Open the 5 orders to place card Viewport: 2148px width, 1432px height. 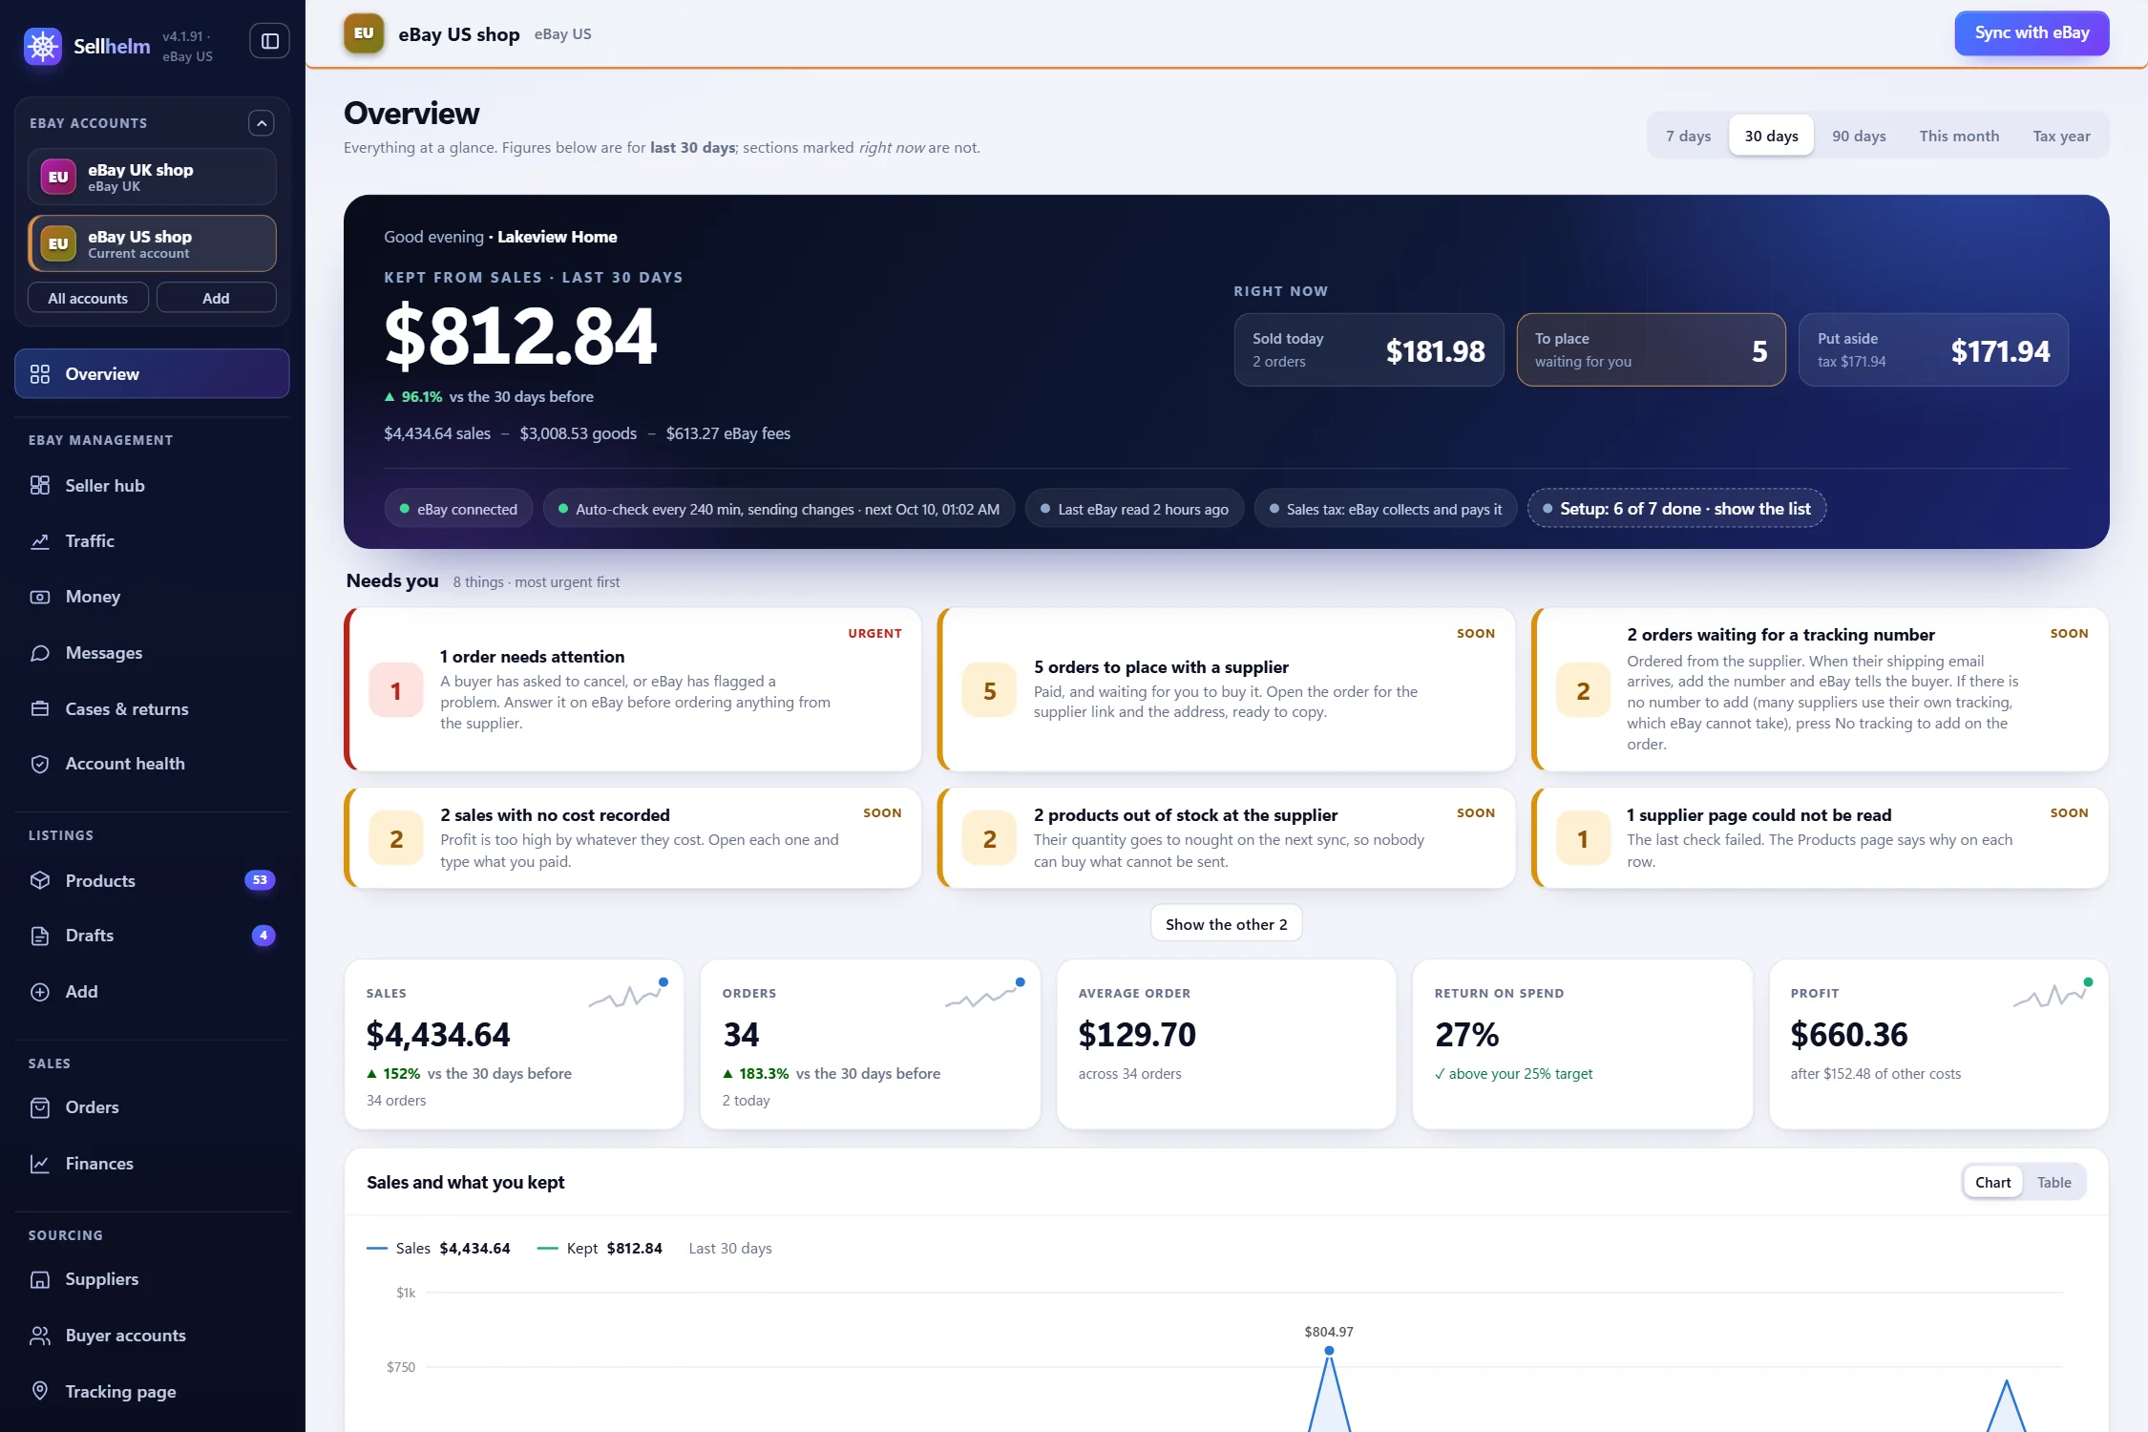[x=1227, y=689]
